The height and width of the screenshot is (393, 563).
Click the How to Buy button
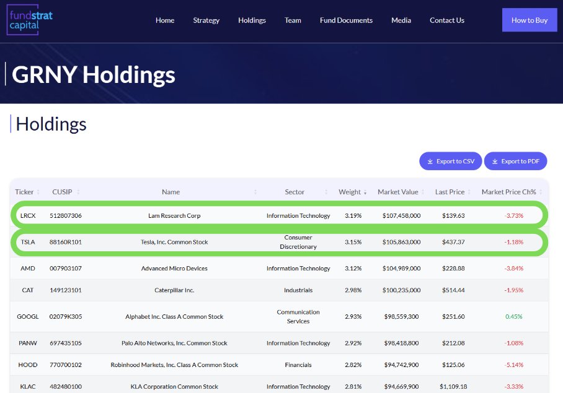(x=530, y=20)
